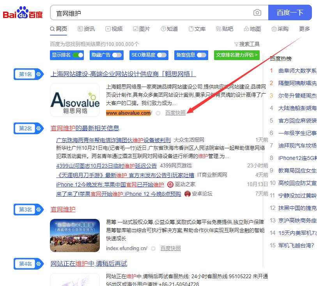Click the 第2名 rank badge

tap(28, 128)
